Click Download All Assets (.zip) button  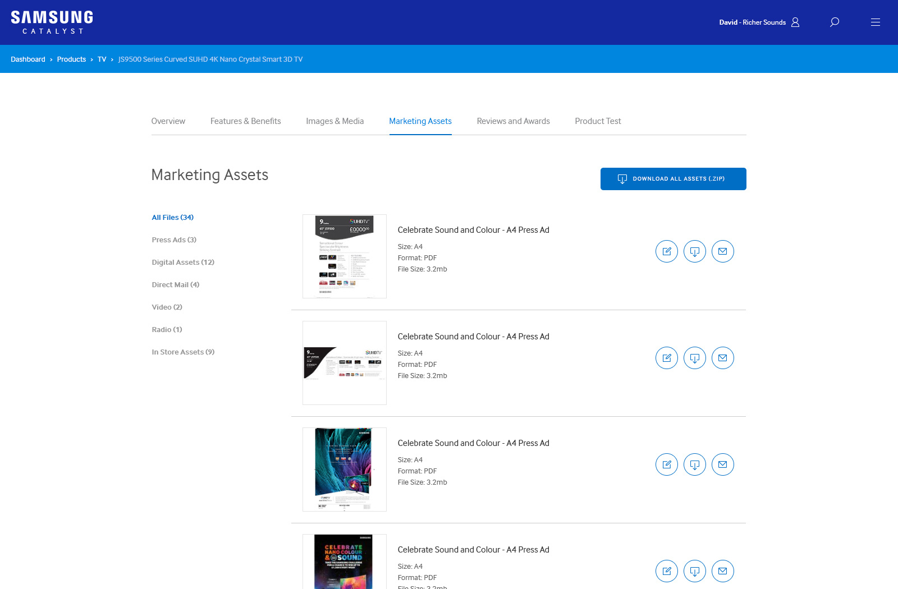pos(673,179)
